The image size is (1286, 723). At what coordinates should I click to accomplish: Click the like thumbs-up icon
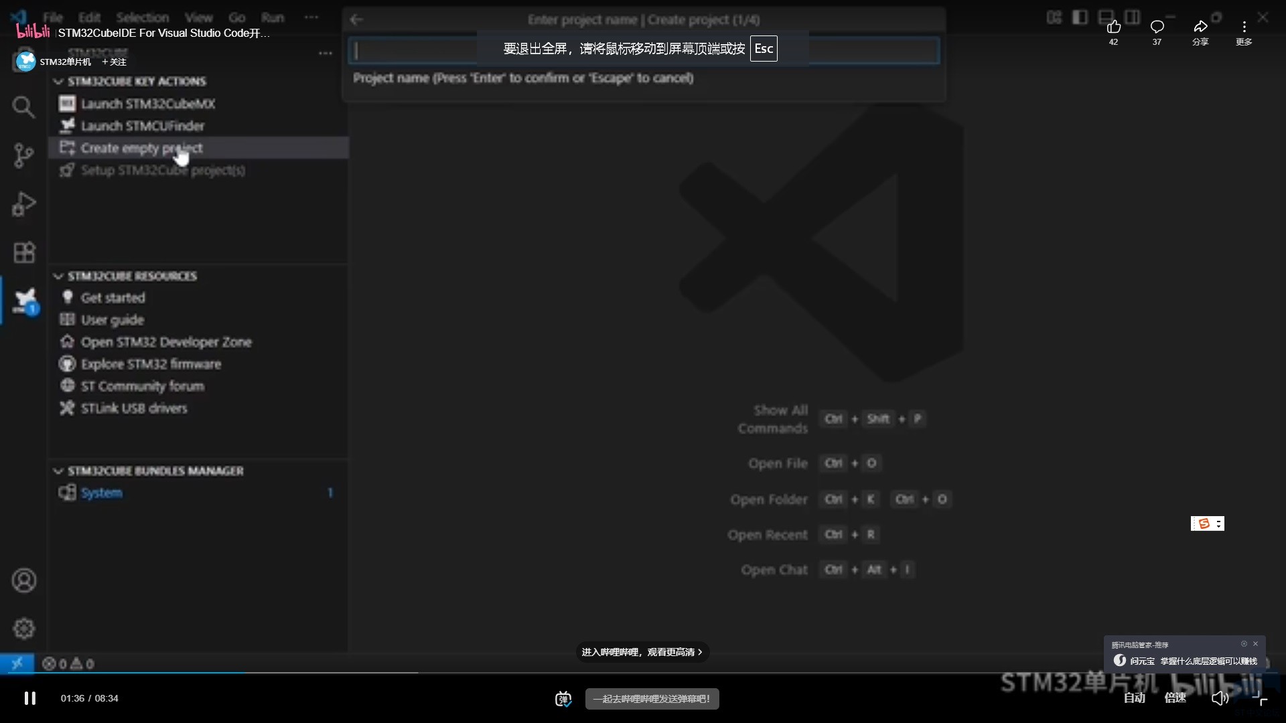point(1113,27)
